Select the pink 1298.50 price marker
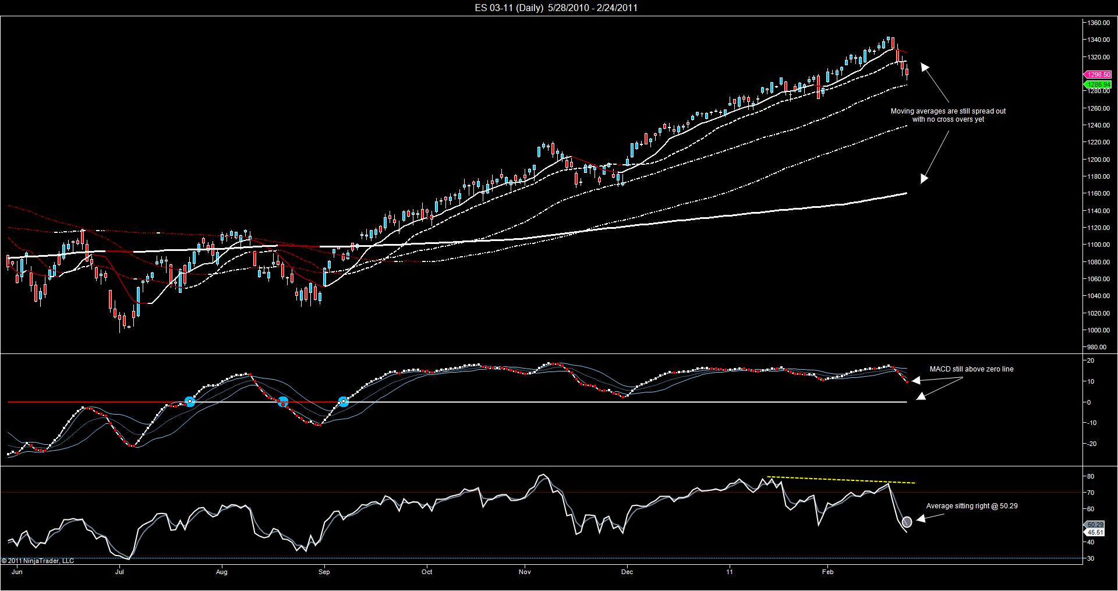This screenshot has height=591, width=1118. (1098, 75)
